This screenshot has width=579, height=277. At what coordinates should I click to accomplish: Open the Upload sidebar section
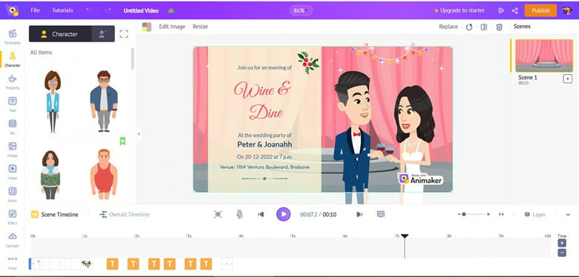[12, 239]
